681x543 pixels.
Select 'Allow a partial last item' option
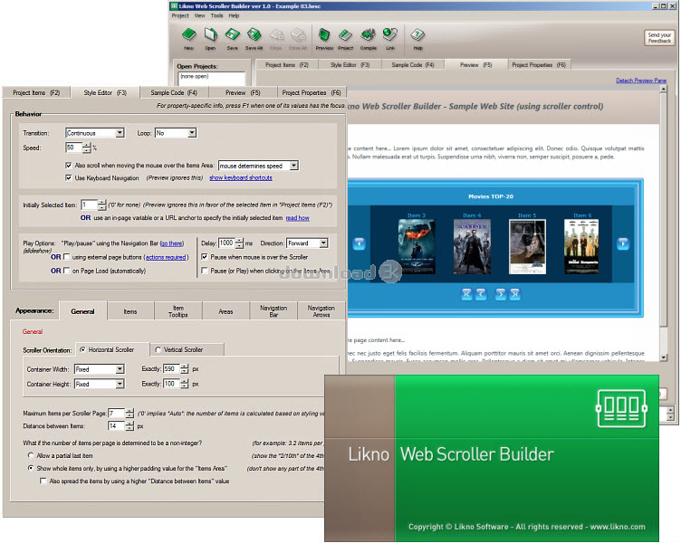tap(31, 455)
